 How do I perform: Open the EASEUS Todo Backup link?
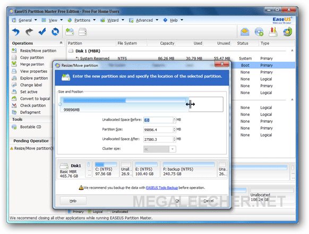click(x=162, y=188)
